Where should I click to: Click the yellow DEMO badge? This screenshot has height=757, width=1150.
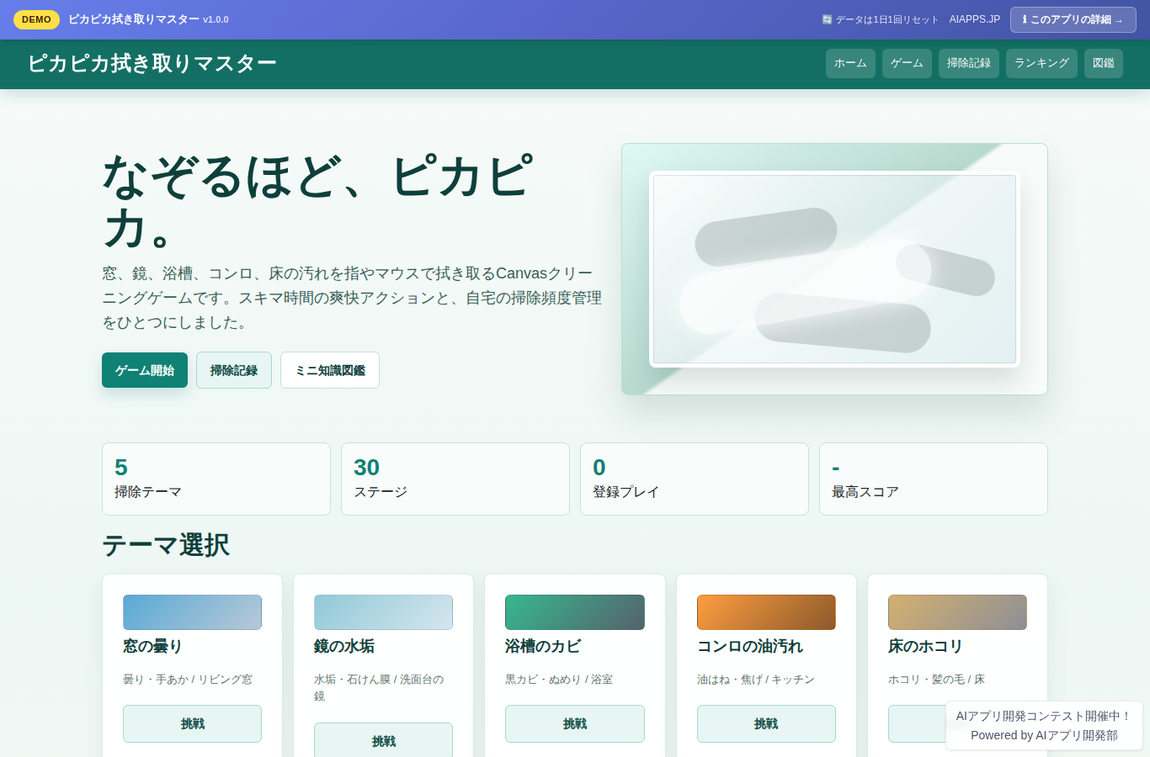click(36, 19)
